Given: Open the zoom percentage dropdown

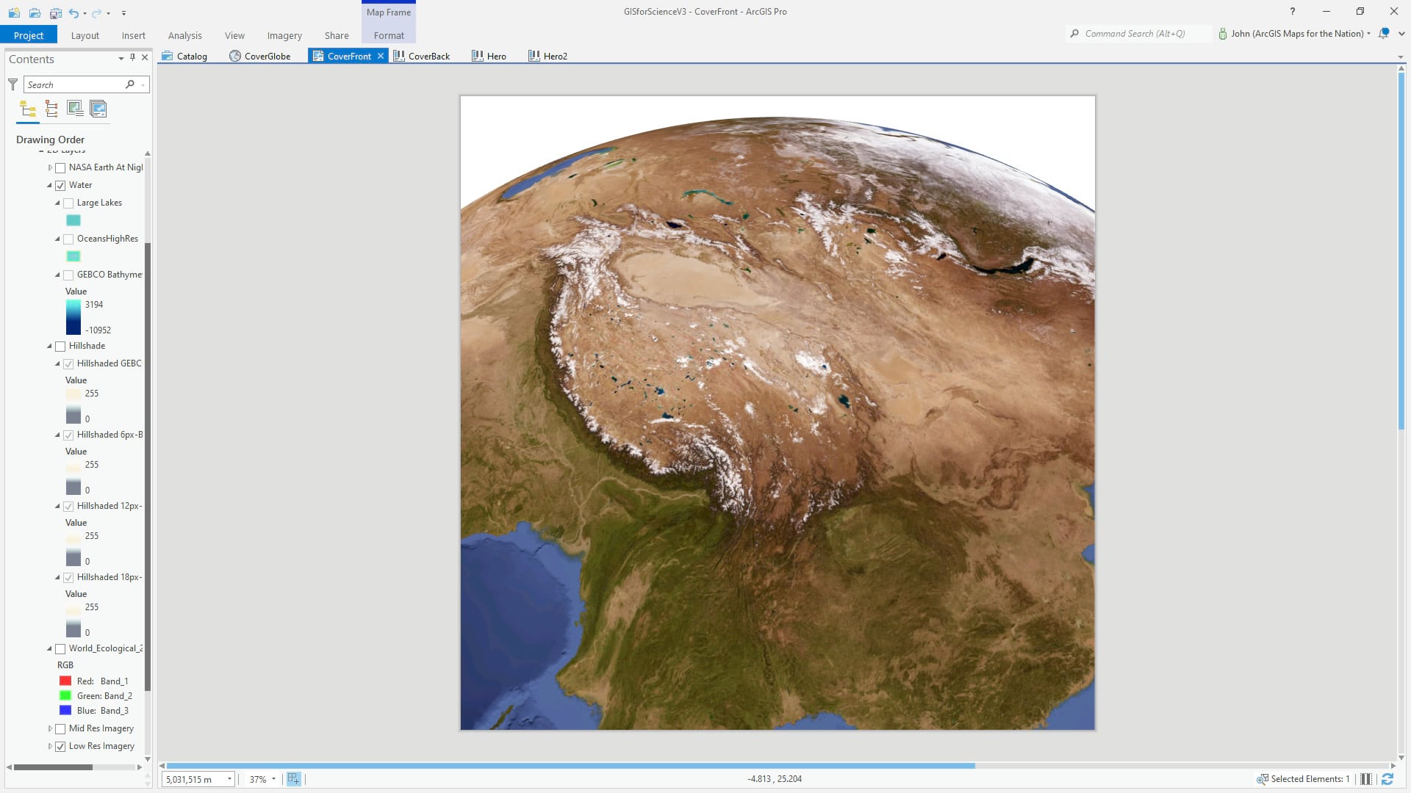Looking at the screenshot, I should click(x=273, y=779).
